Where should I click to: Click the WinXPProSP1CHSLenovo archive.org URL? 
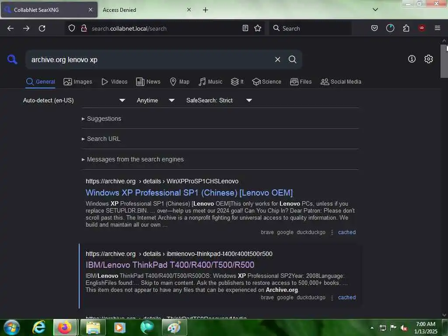tap(162, 181)
